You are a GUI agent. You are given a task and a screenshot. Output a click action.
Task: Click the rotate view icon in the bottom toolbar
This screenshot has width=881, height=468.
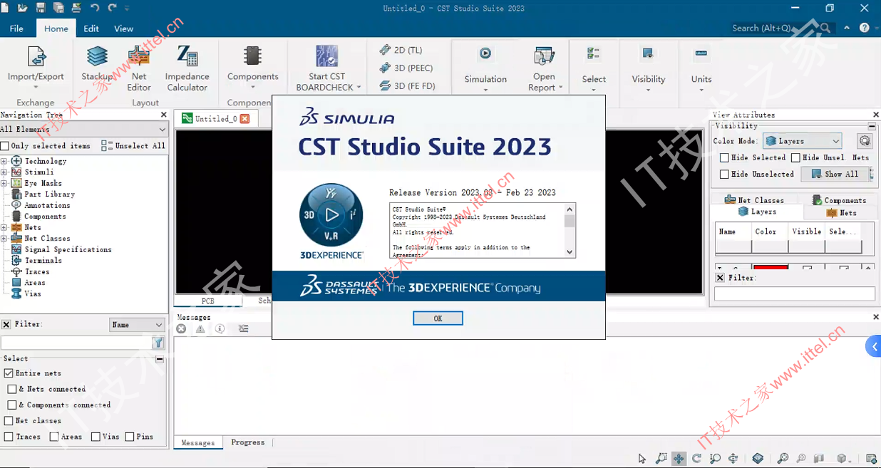(696, 459)
